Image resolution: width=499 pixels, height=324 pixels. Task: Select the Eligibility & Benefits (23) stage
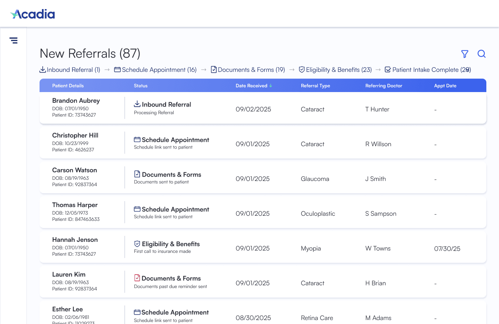pyautogui.click(x=335, y=70)
